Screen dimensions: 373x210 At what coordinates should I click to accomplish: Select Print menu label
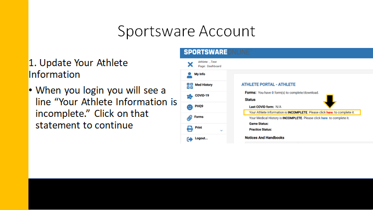199,128
